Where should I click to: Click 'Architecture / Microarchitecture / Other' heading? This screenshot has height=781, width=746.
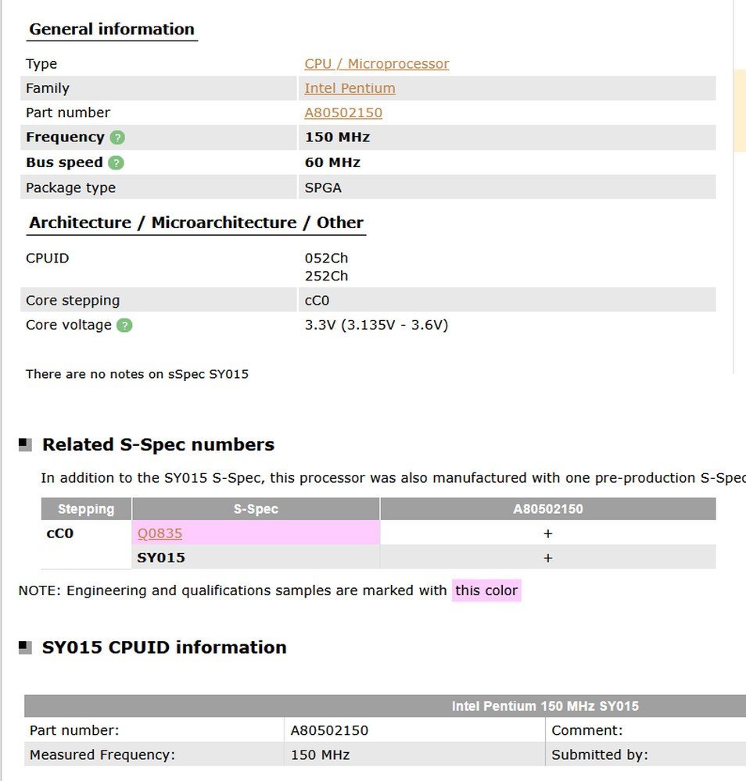(x=196, y=222)
